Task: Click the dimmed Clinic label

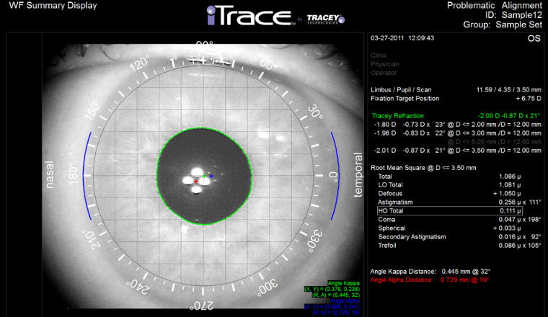Action: point(379,55)
